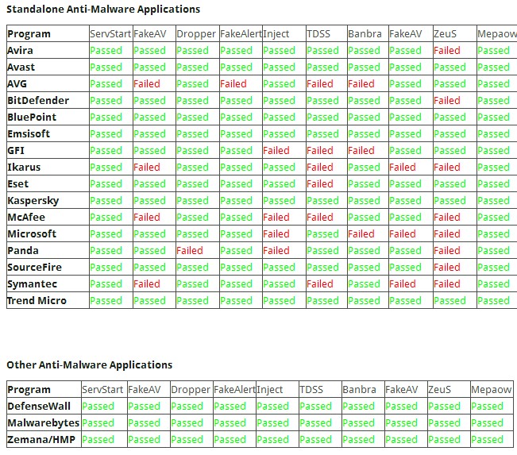Click AVG's Failed result under Banbra

[361, 83]
